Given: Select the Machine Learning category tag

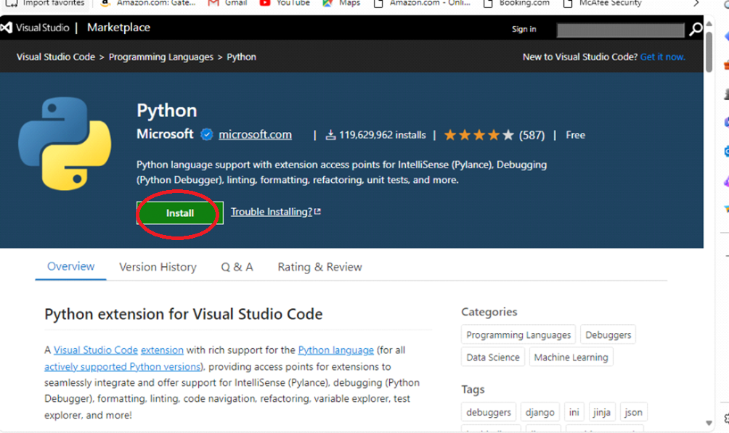Looking at the screenshot, I should click(x=571, y=357).
